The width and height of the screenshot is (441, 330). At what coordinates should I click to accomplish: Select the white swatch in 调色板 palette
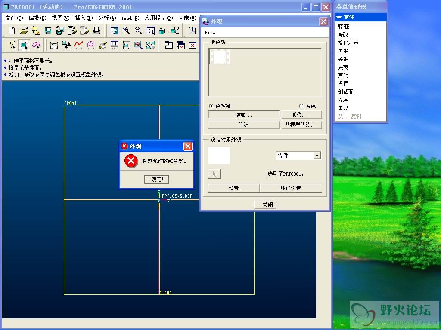click(219, 57)
